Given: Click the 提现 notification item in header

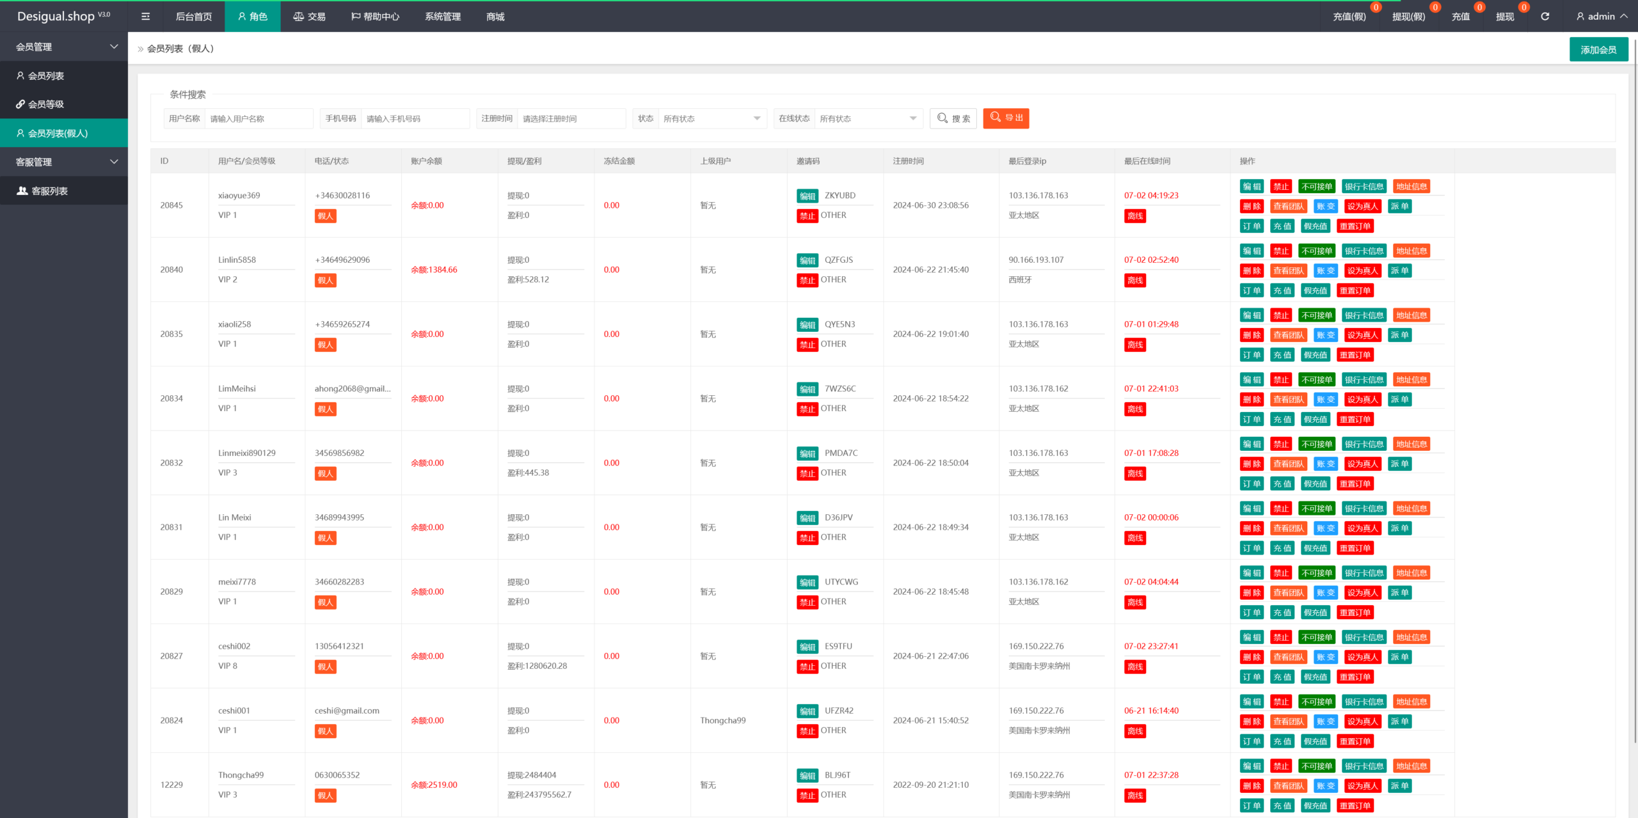Looking at the screenshot, I should point(1504,17).
